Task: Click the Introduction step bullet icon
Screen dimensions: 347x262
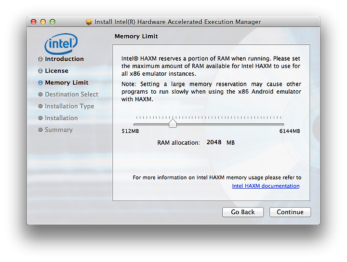Action: point(40,59)
